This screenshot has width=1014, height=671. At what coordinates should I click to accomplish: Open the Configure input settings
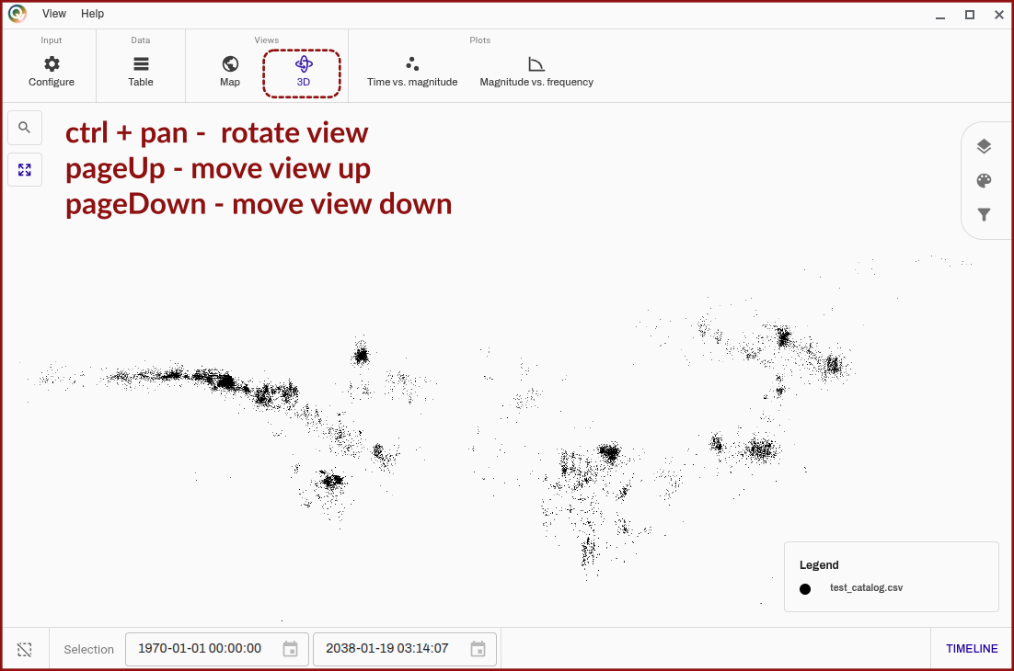point(52,71)
